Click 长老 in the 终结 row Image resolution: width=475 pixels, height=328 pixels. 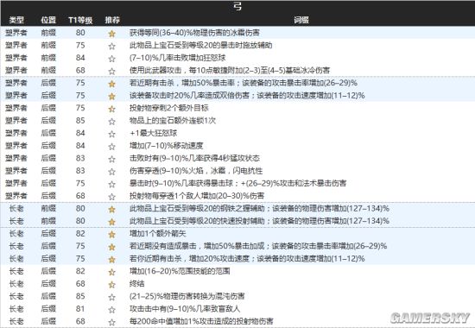click(x=16, y=284)
